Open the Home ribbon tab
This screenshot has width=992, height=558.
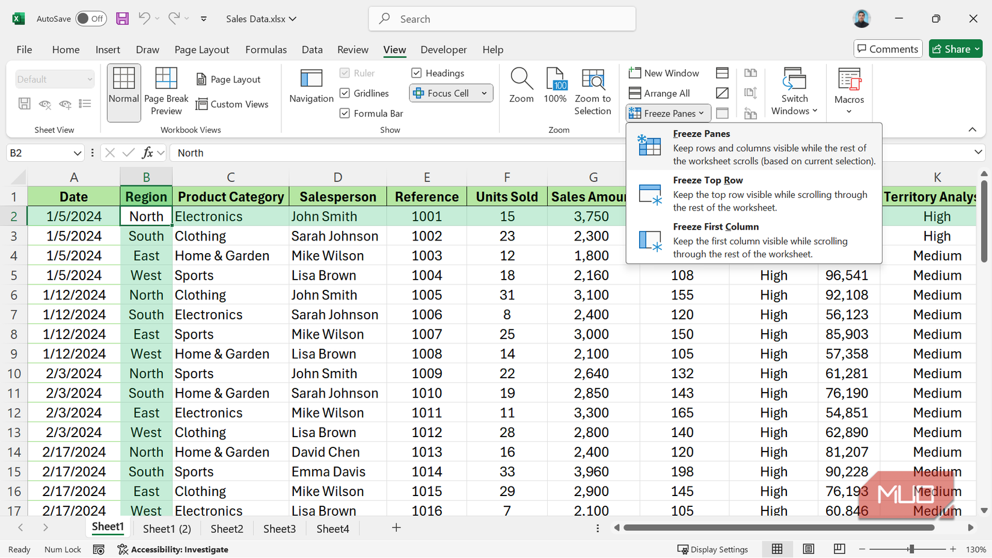click(66, 49)
